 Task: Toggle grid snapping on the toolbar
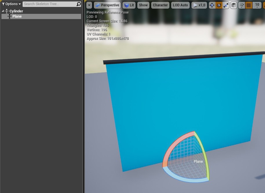pos(248,5)
